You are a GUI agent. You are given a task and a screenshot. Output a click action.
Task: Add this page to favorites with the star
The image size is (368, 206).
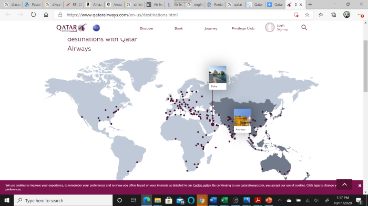coord(307,15)
